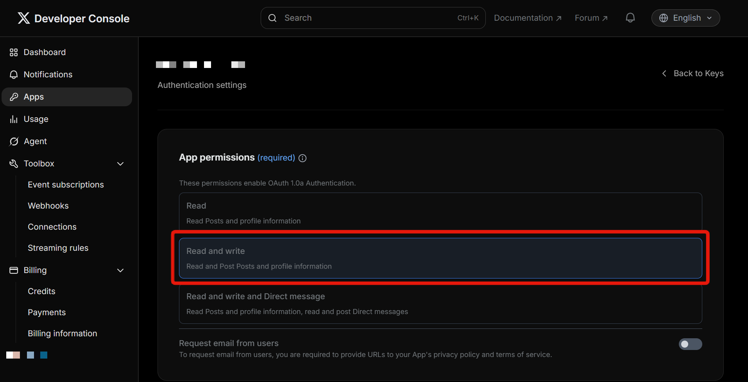The image size is (748, 382).
Task: Click the Agent icon in the sidebar
Action: (14, 141)
